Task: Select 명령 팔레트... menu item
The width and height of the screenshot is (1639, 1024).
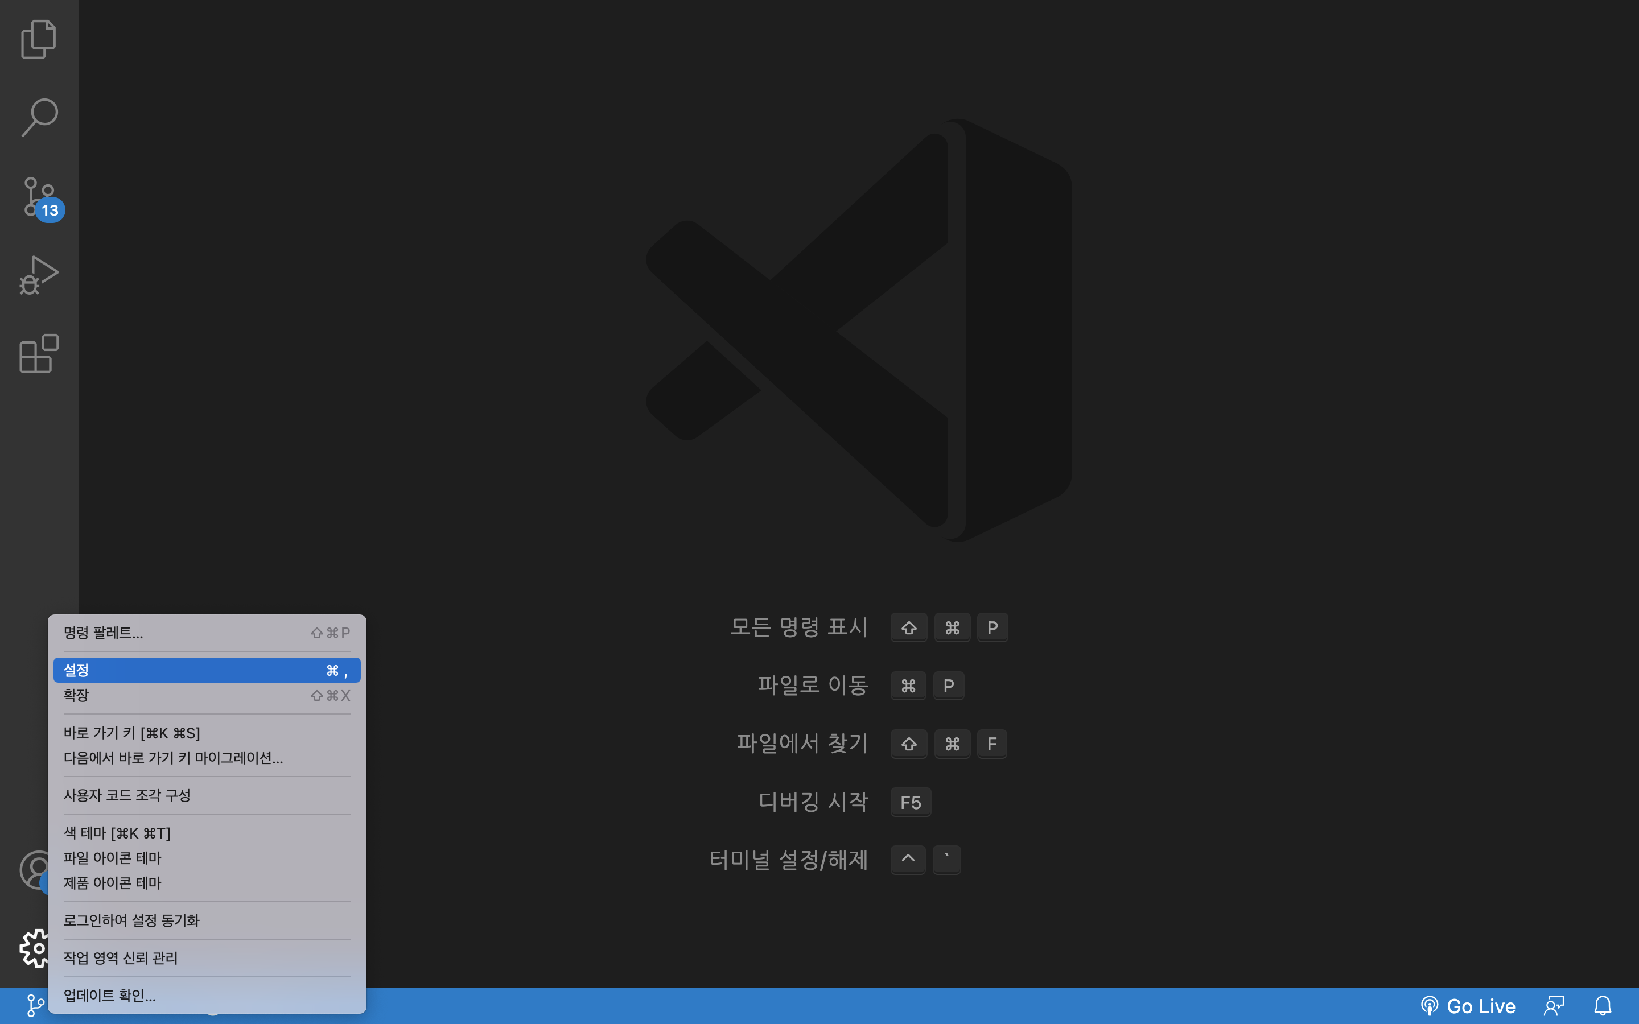Action: pyautogui.click(x=104, y=633)
